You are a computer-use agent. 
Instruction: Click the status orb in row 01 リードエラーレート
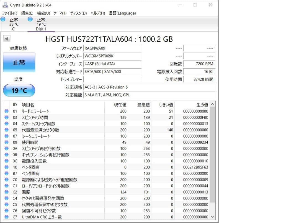6,111
